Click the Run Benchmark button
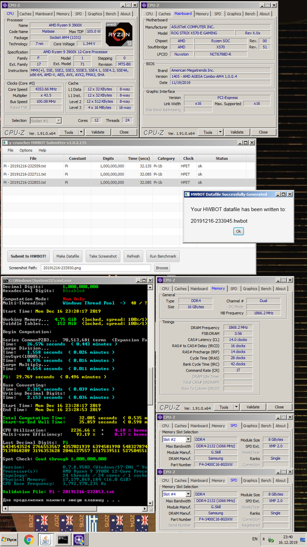 (x=163, y=256)
